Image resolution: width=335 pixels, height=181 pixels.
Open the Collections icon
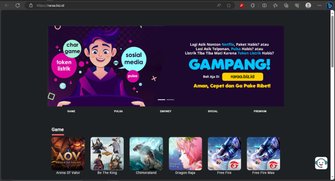(286, 5)
